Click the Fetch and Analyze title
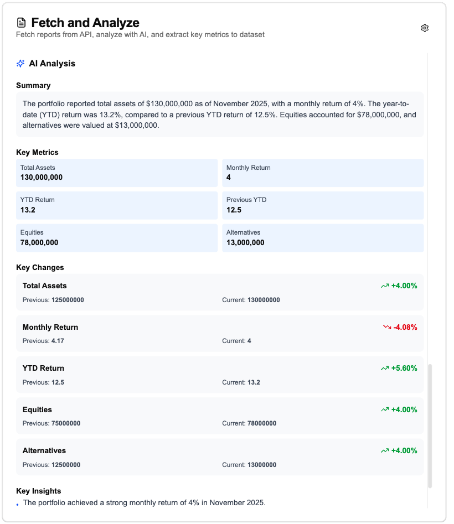454x524 pixels. tap(85, 23)
